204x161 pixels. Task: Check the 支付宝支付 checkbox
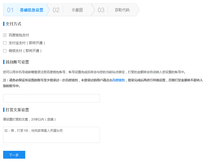5,43
